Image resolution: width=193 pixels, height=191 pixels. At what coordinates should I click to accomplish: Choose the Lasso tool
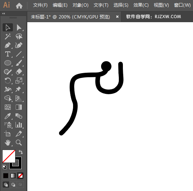(x=19, y=36)
